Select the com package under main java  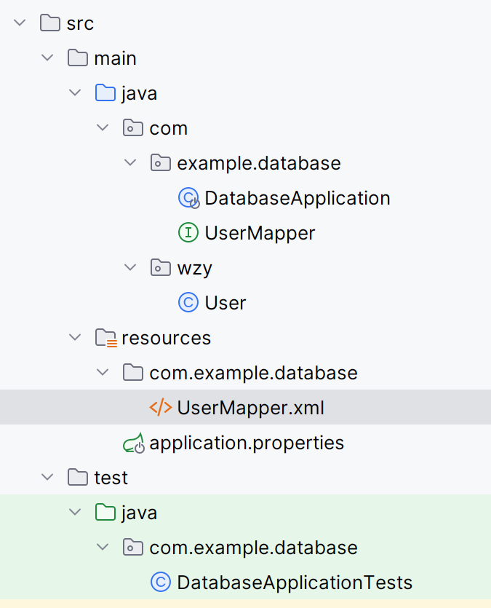point(168,128)
